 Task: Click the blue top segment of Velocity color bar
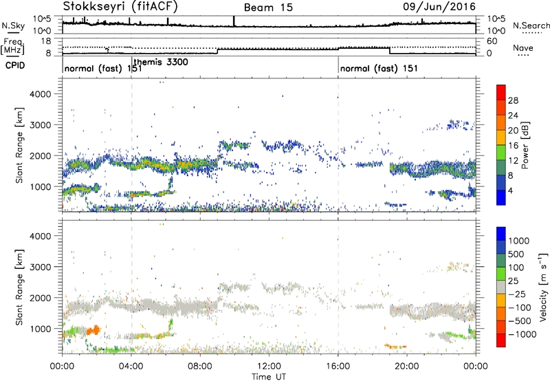(501, 234)
